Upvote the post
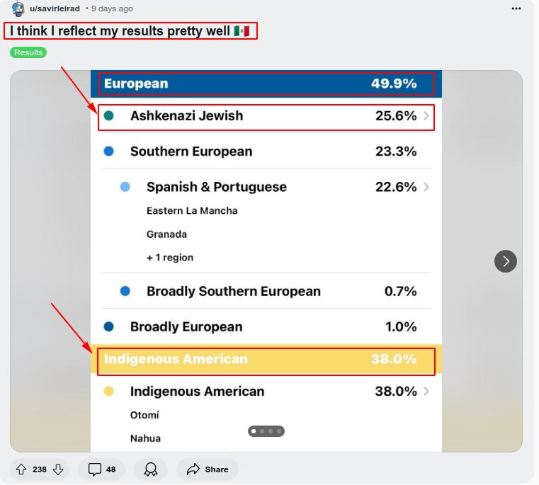This screenshot has width=539, height=485. coord(21,469)
